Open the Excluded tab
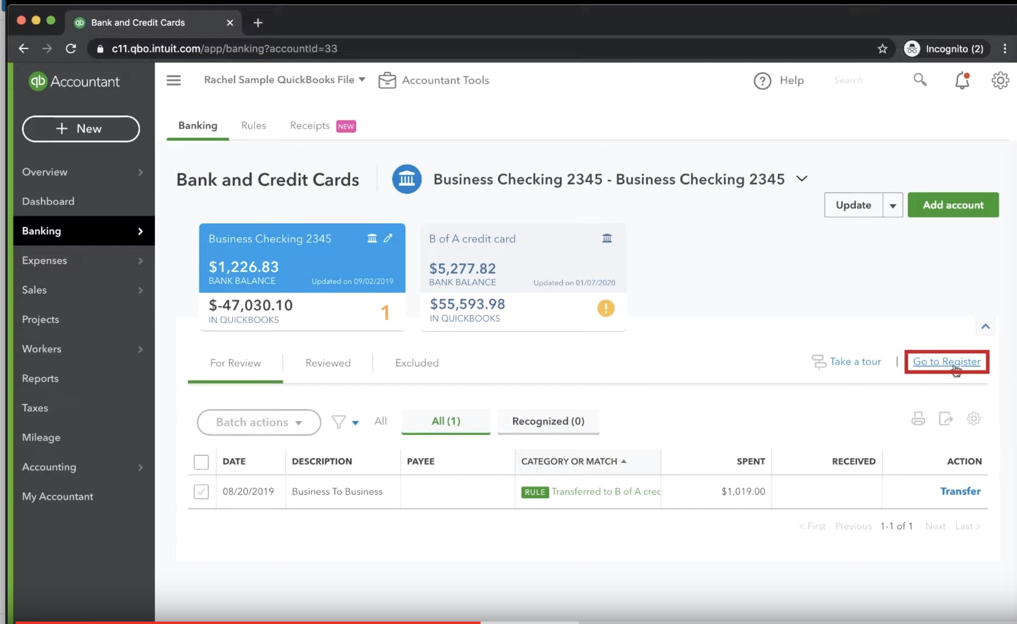Image resolution: width=1017 pixels, height=624 pixels. pyautogui.click(x=416, y=363)
